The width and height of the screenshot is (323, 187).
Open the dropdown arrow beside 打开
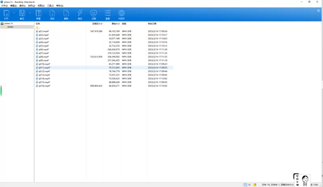14,13
